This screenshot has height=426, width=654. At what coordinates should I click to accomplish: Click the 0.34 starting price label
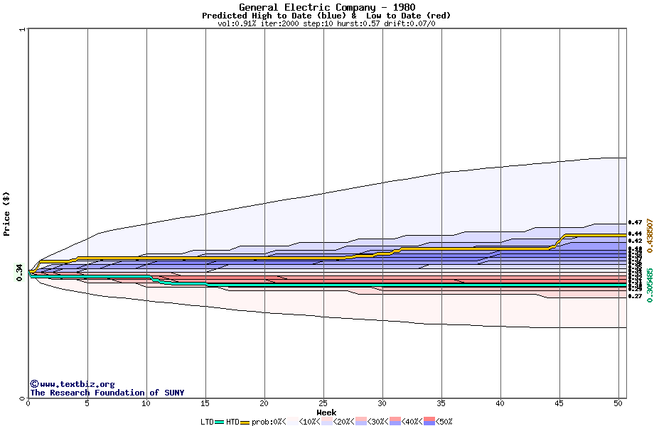[20, 273]
